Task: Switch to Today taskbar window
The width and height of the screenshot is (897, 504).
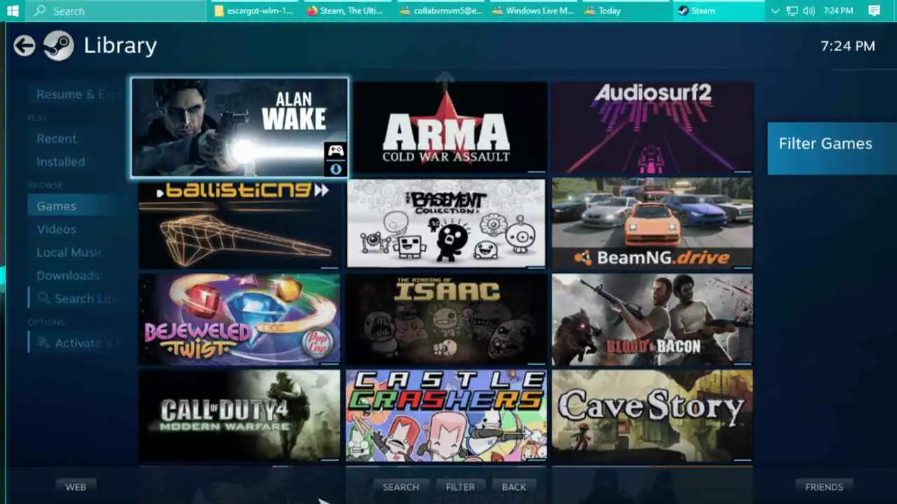Action: [626, 10]
